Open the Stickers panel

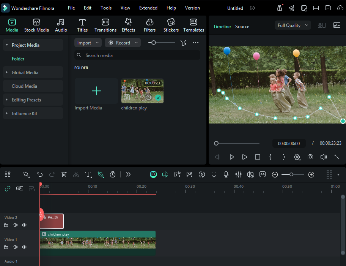point(171,25)
